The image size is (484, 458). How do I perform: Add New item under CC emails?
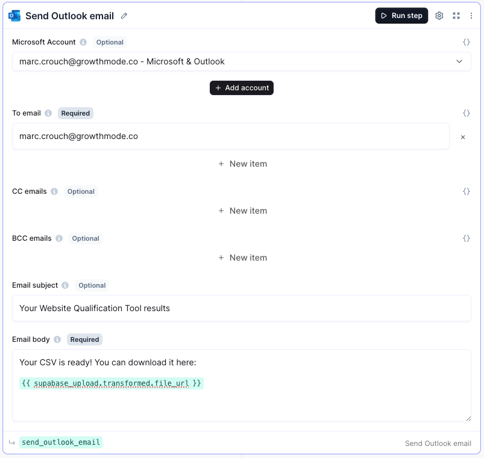pyautogui.click(x=242, y=211)
